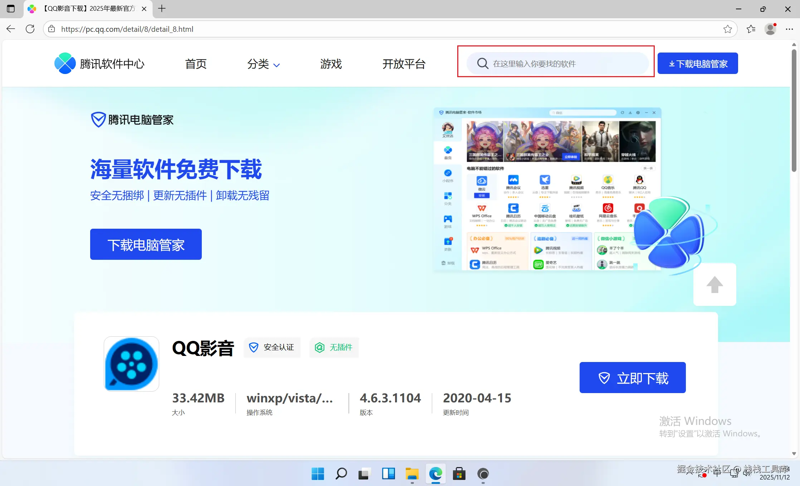Open File Explorer in taskbar
Viewport: 800px width, 486px height.
click(x=412, y=474)
